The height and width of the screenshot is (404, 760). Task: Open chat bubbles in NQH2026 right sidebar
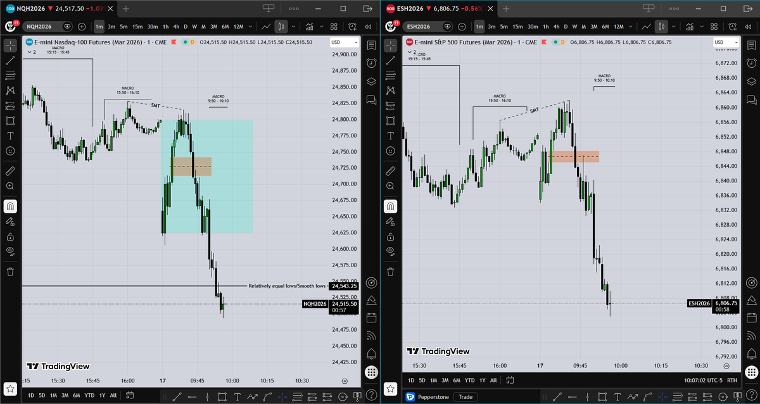[x=371, y=100]
